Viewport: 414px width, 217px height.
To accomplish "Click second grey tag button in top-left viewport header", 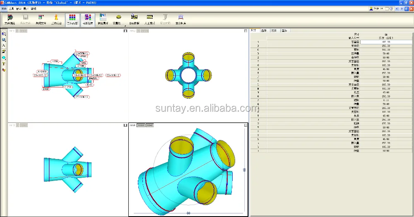I will pyautogui.click(x=24, y=31).
